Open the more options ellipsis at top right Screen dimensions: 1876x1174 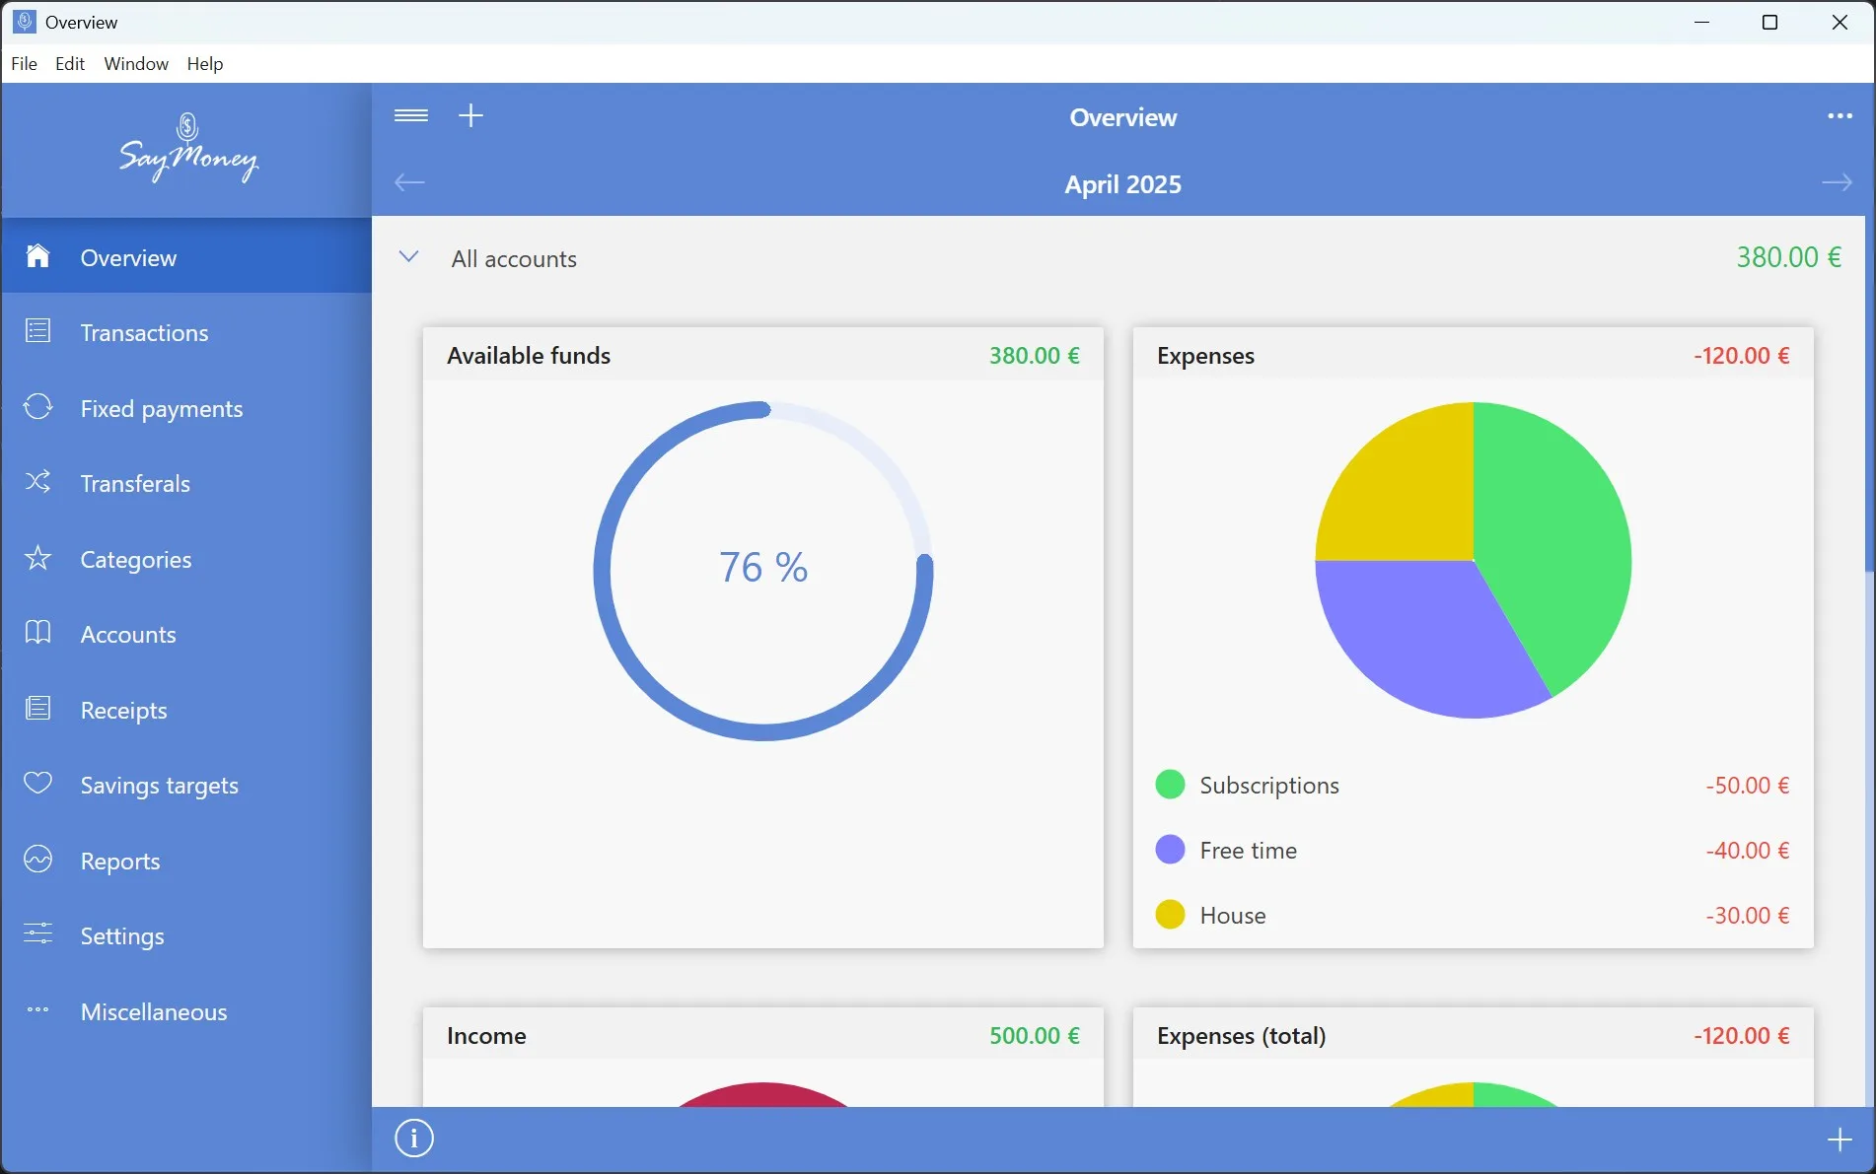pyautogui.click(x=1840, y=116)
